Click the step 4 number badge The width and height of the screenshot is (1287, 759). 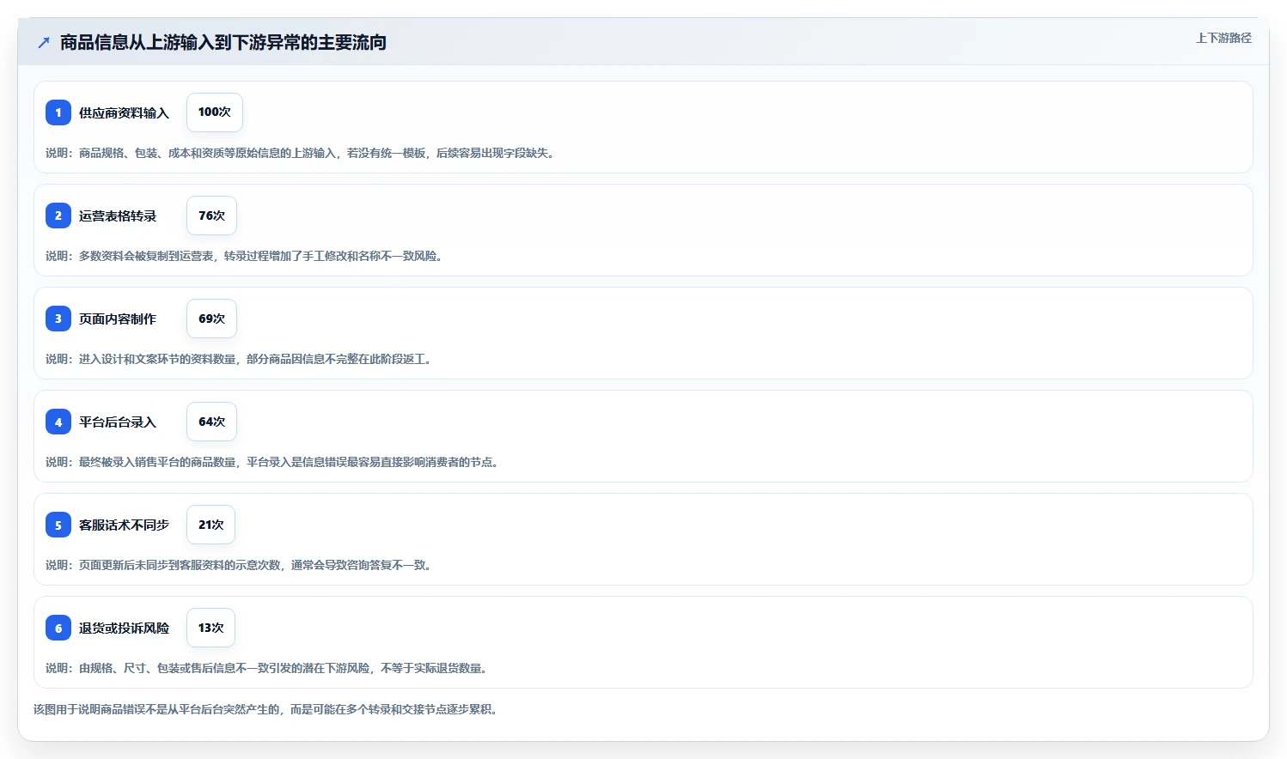tap(58, 422)
